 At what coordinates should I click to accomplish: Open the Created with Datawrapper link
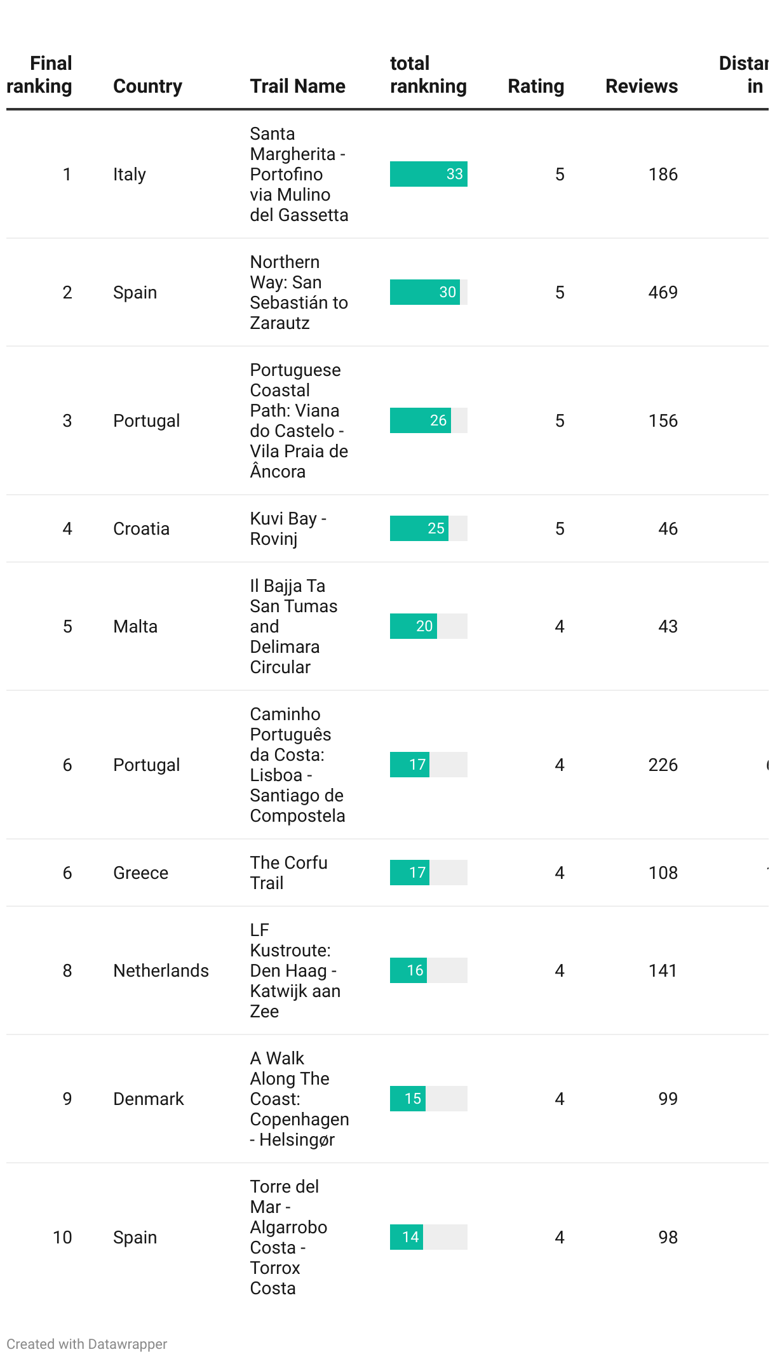point(87,1344)
